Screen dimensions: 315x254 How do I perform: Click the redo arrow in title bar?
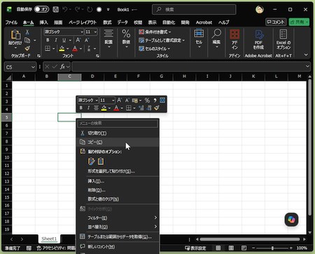pyautogui.click(x=77, y=9)
